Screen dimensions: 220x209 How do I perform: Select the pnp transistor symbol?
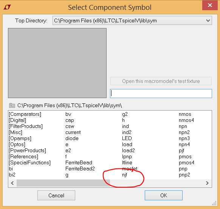183,169
